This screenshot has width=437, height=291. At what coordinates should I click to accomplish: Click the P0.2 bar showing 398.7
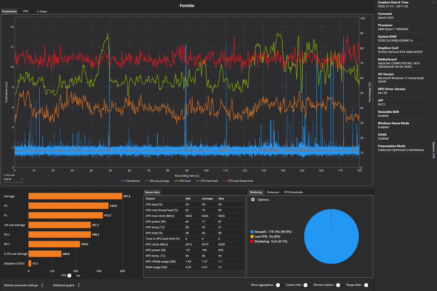[x=60, y=235]
